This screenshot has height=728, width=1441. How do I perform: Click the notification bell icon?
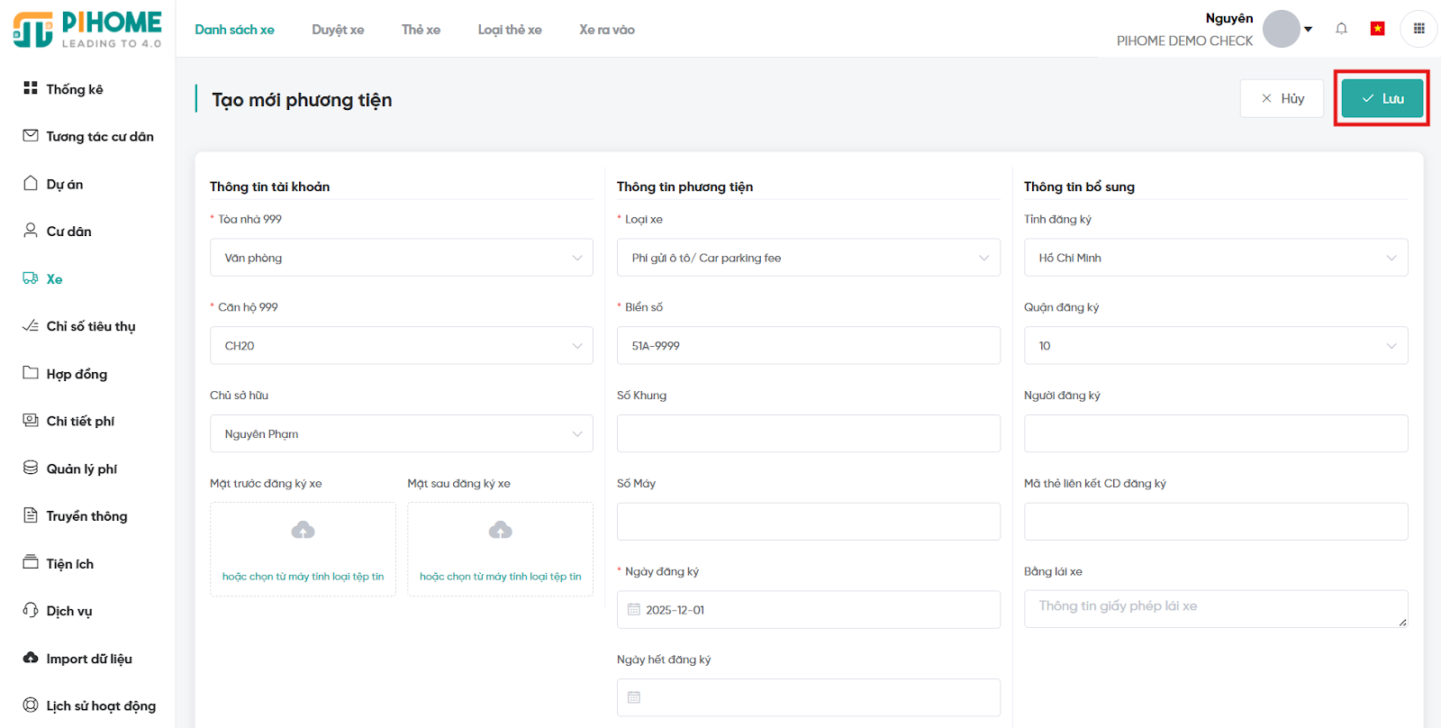point(1341,29)
